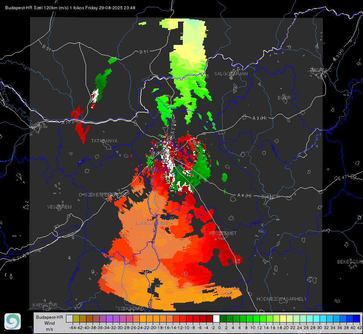Click the 'B 51' label north of Budapest
This screenshot has width=363, height=334.
click(144, 52)
